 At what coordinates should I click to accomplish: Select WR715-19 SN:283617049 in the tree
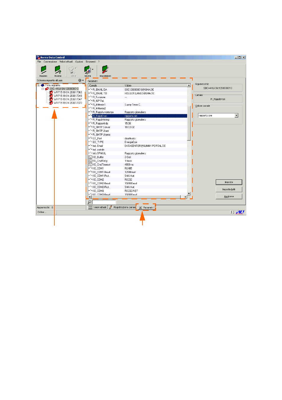pyautogui.click(x=68, y=96)
